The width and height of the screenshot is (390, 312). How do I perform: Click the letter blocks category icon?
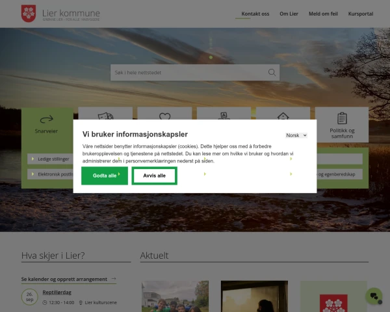(x=224, y=116)
